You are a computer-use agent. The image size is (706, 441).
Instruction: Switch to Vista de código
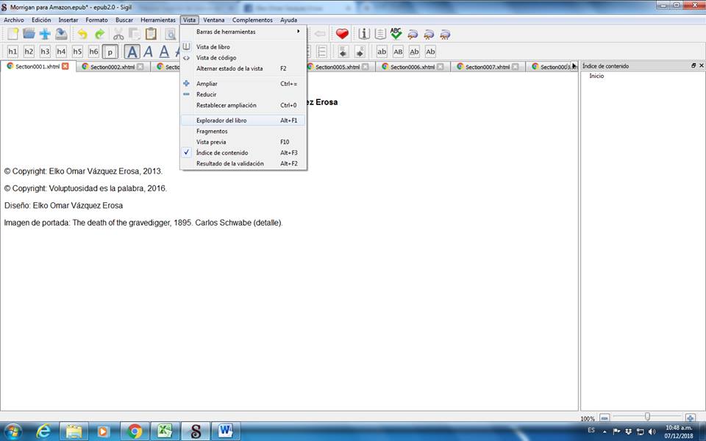[216, 57]
